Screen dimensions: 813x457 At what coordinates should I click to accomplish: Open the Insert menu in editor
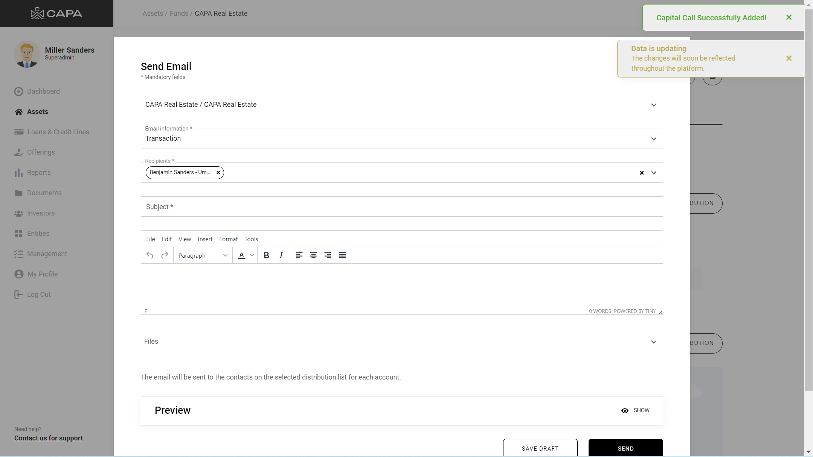205,239
